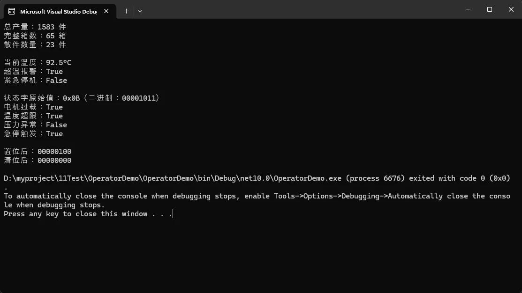Expand the new tab profile dropdown chevron
The image size is (522, 293).
click(x=140, y=11)
